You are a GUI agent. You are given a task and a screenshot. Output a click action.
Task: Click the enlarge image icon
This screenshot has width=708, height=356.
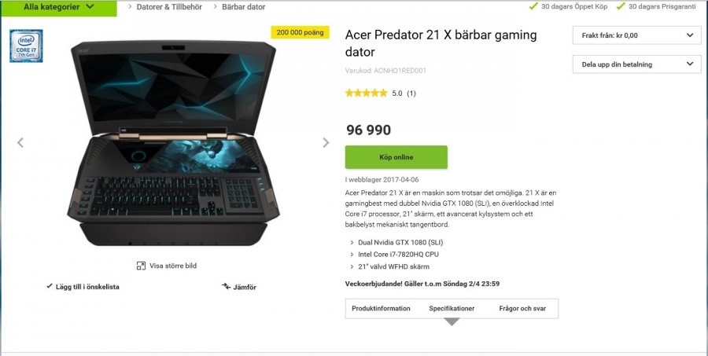[x=141, y=266]
